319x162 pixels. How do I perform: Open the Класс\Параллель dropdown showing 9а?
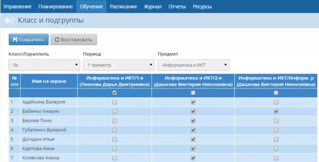pyautogui.click(x=44, y=65)
